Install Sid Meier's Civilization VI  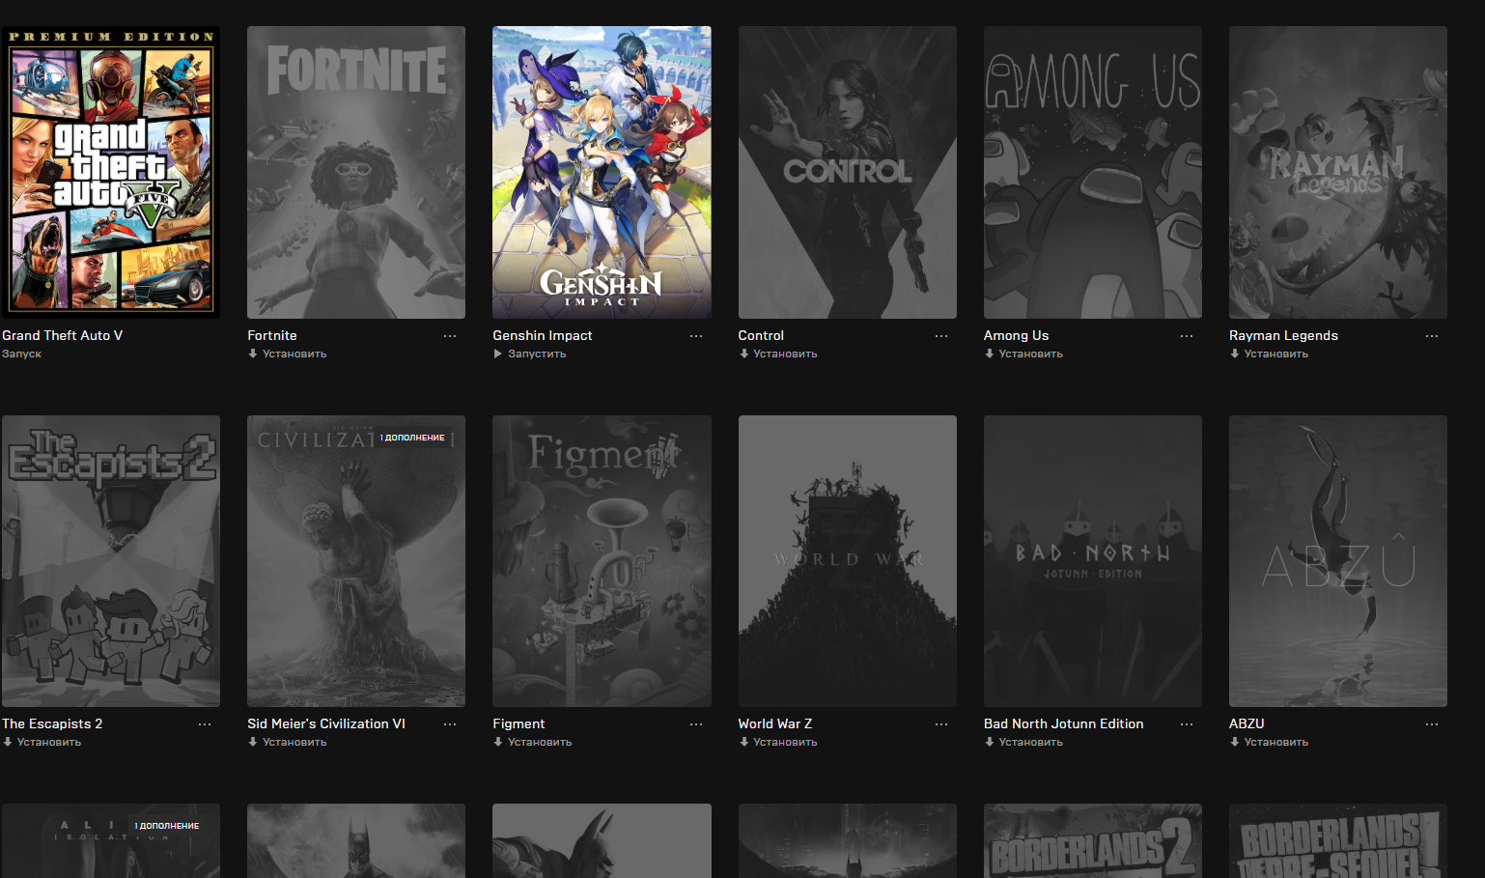point(288,743)
